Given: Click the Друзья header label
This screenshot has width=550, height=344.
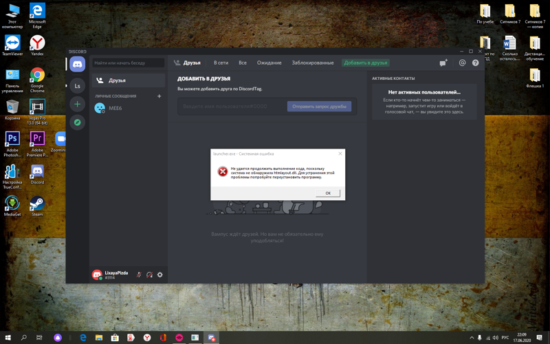Looking at the screenshot, I should (x=192, y=63).
